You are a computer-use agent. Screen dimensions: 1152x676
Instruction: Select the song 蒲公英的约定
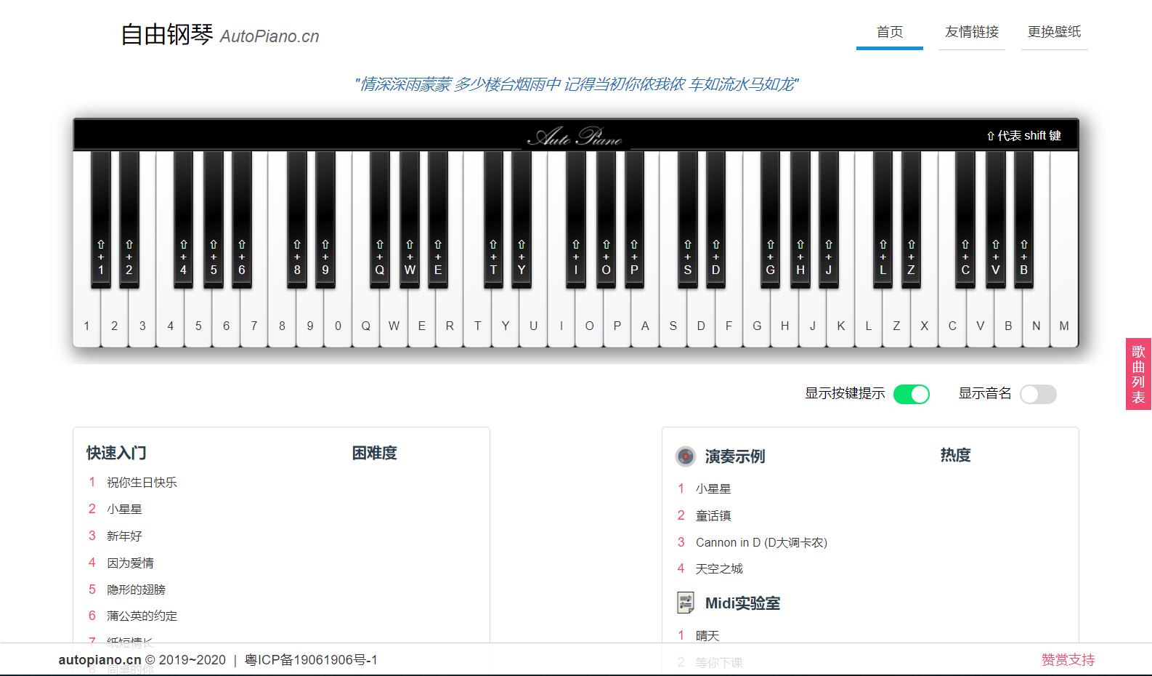142,616
